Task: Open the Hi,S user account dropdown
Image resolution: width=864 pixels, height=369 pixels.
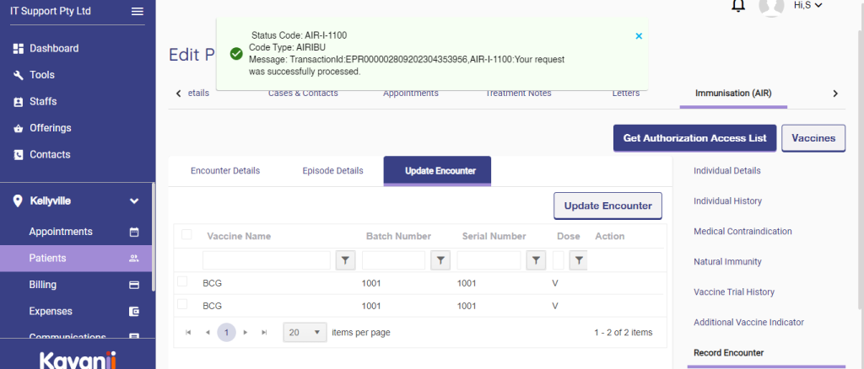Action: [x=807, y=6]
